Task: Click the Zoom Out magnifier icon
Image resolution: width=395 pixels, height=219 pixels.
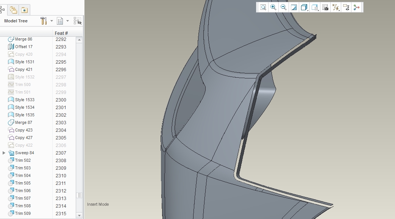Action: (x=284, y=7)
